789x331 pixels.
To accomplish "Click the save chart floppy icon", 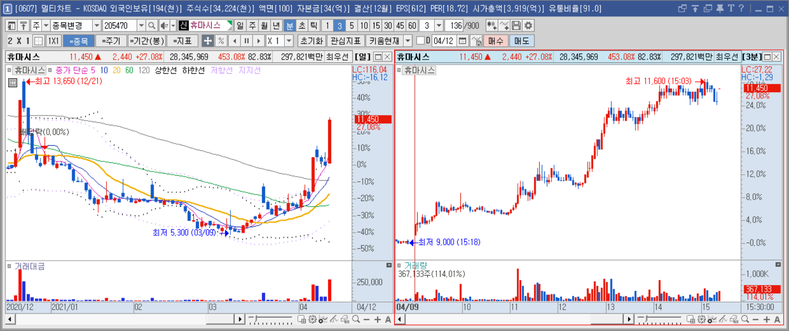I will click(516, 25).
